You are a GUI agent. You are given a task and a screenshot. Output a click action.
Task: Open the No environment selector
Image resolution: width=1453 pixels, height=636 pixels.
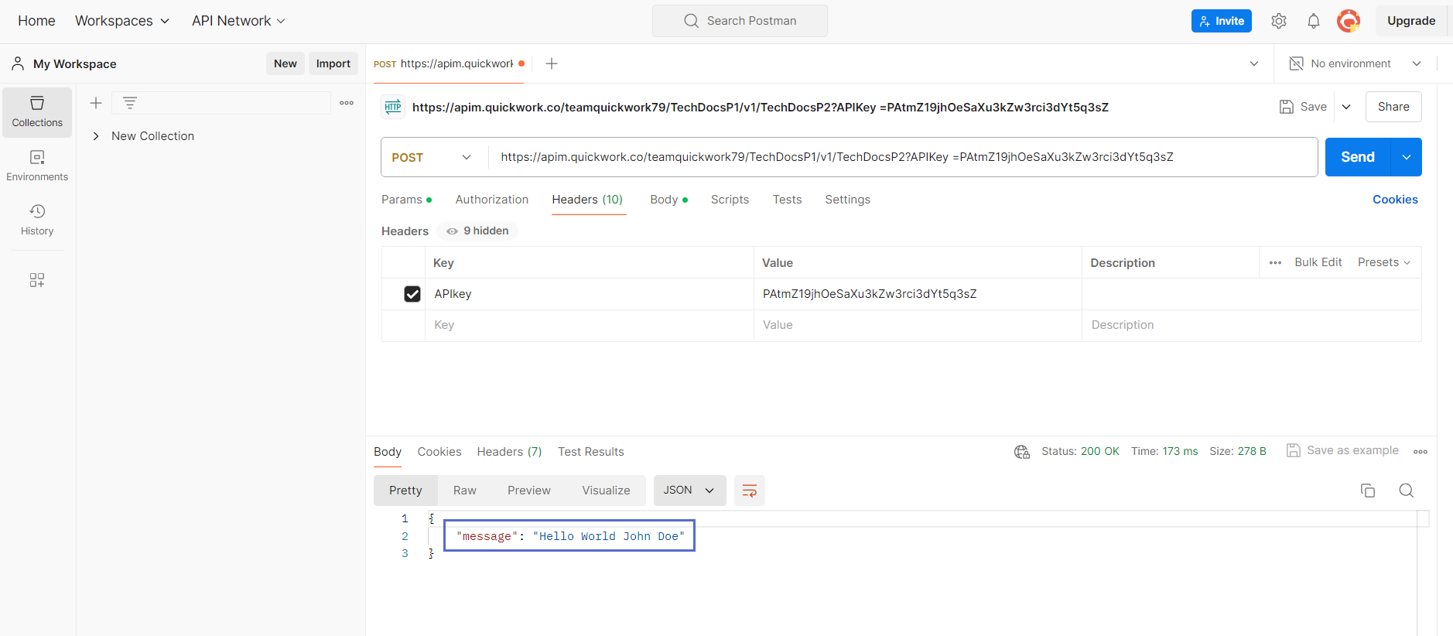coord(1356,63)
